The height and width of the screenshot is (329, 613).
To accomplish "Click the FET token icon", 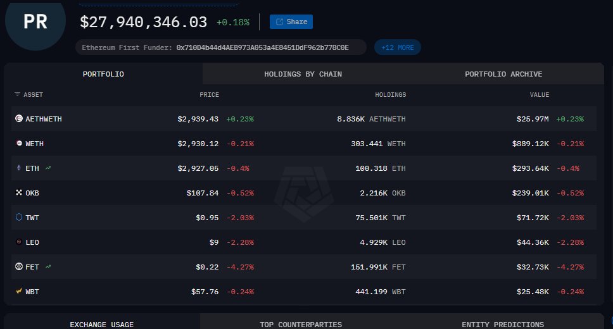I will coord(19,266).
